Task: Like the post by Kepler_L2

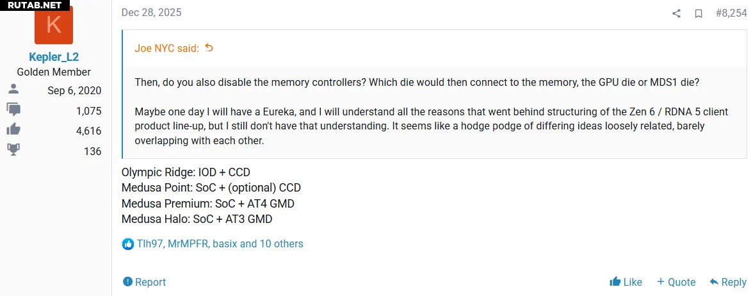Action: click(626, 282)
